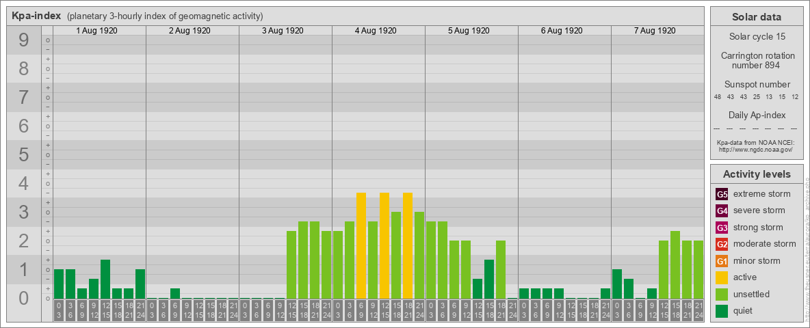Click the Kpa-index chart title
This screenshot has width=810, height=328.
(x=37, y=16)
